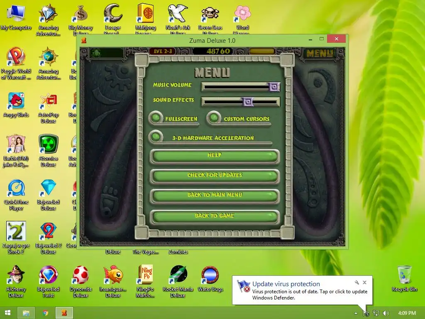Click the LVL 2-3 level indicator
The width and height of the screenshot is (425, 319).
[x=163, y=51]
